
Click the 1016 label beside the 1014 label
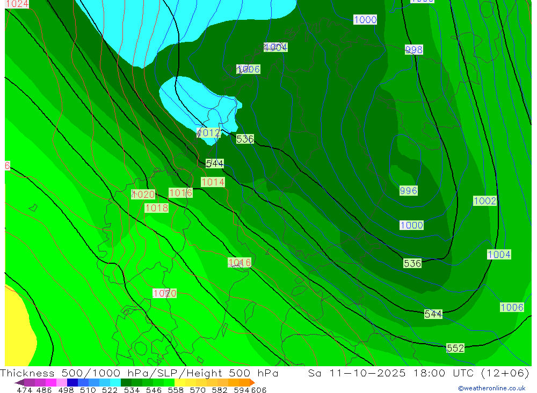[x=180, y=193]
